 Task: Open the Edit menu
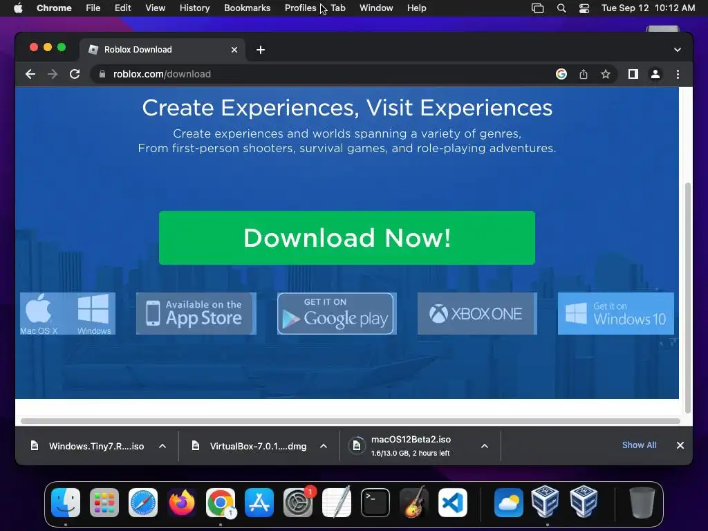point(122,8)
